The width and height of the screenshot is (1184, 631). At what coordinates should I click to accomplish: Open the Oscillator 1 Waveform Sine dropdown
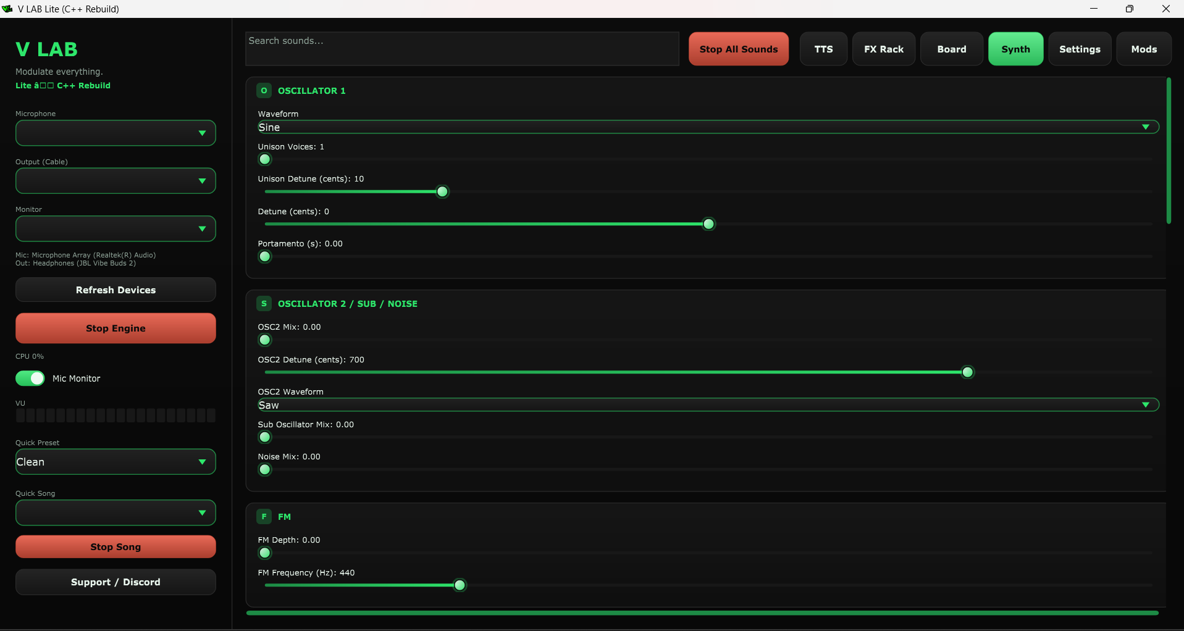pos(708,127)
